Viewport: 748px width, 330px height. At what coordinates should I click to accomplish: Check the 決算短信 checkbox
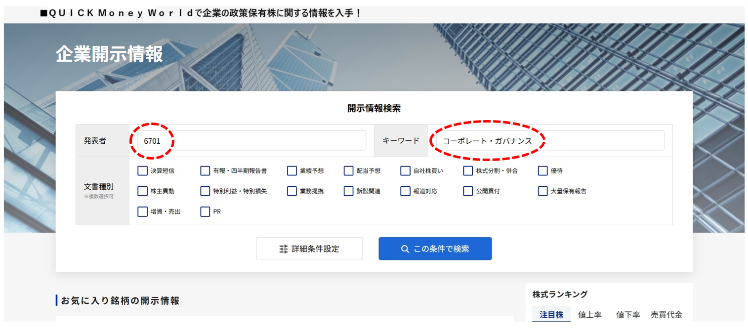[x=143, y=171]
